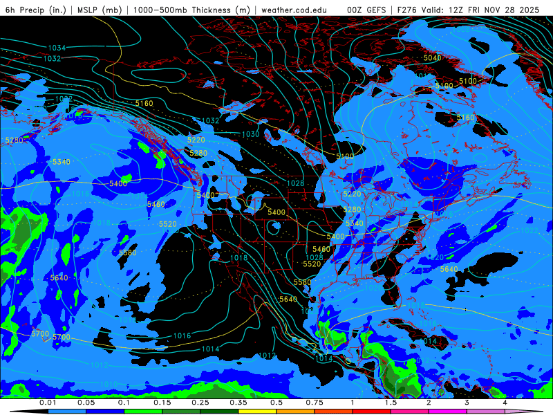Viewport: 553px width, 415px height.
Task: Click the '00Z GEFS' model label
Action: (x=366, y=10)
